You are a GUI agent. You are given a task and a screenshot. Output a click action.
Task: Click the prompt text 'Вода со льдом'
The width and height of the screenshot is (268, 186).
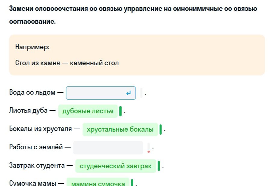coord(32,93)
